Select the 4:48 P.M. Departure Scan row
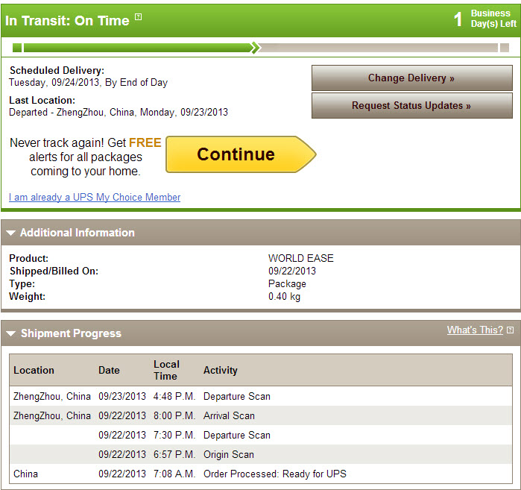The width and height of the screenshot is (521, 490). [261, 396]
